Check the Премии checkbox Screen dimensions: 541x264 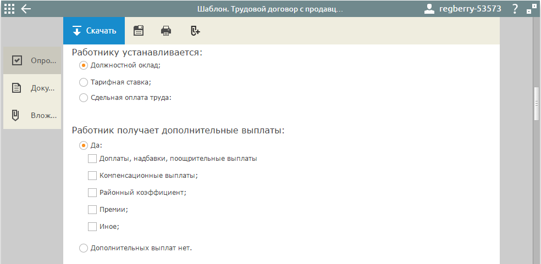pyautogui.click(x=92, y=209)
